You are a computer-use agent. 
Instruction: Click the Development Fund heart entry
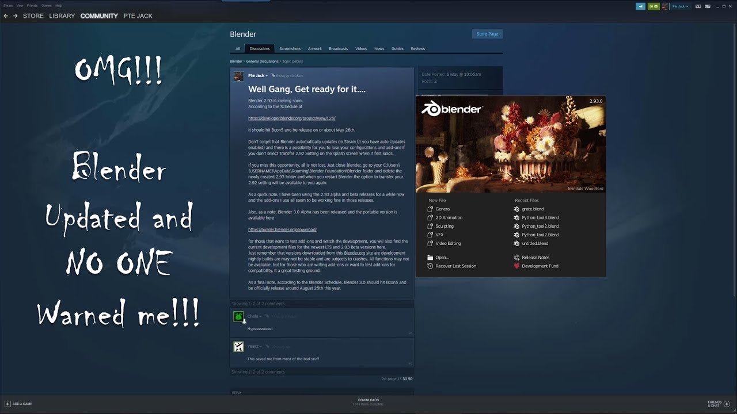pyautogui.click(x=536, y=266)
